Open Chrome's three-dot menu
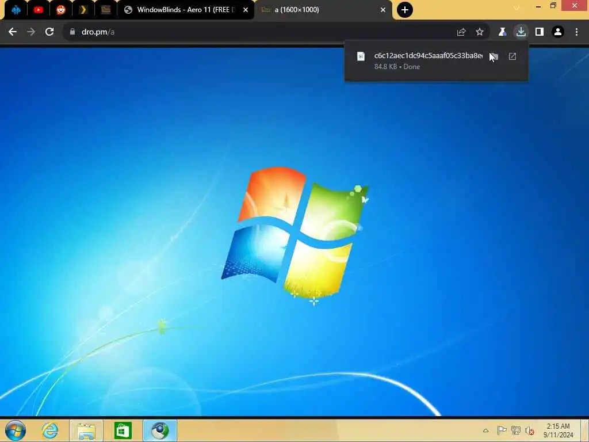This screenshot has width=589, height=442. point(576,32)
